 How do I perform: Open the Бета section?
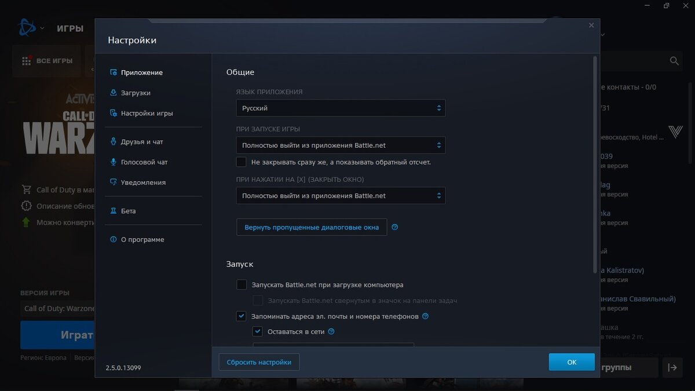click(128, 211)
